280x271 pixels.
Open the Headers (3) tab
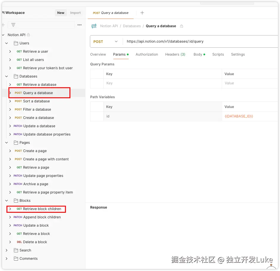[x=175, y=54]
